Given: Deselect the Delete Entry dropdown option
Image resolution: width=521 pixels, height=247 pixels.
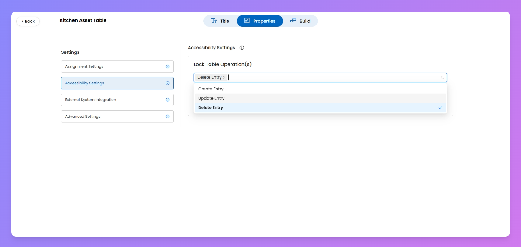Looking at the screenshot, I should pyautogui.click(x=211, y=108).
